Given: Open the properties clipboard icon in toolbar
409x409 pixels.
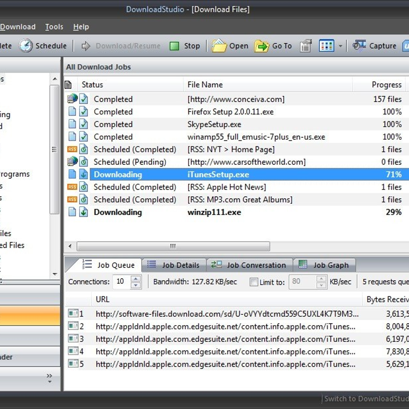Looking at the screenshot, I should pos(306,46).
